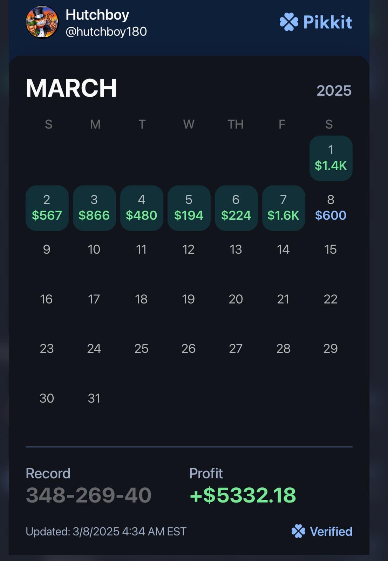Open March 7 cell showing $1.6K

[x=284, y=208]
